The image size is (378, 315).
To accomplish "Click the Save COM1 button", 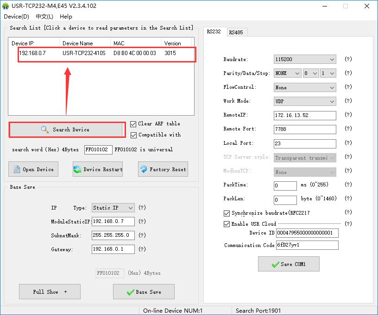I will [289, 264].
